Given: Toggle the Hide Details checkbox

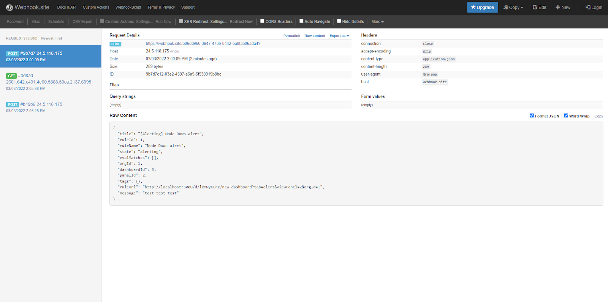Looking at the screenshot, I should 339,21.
